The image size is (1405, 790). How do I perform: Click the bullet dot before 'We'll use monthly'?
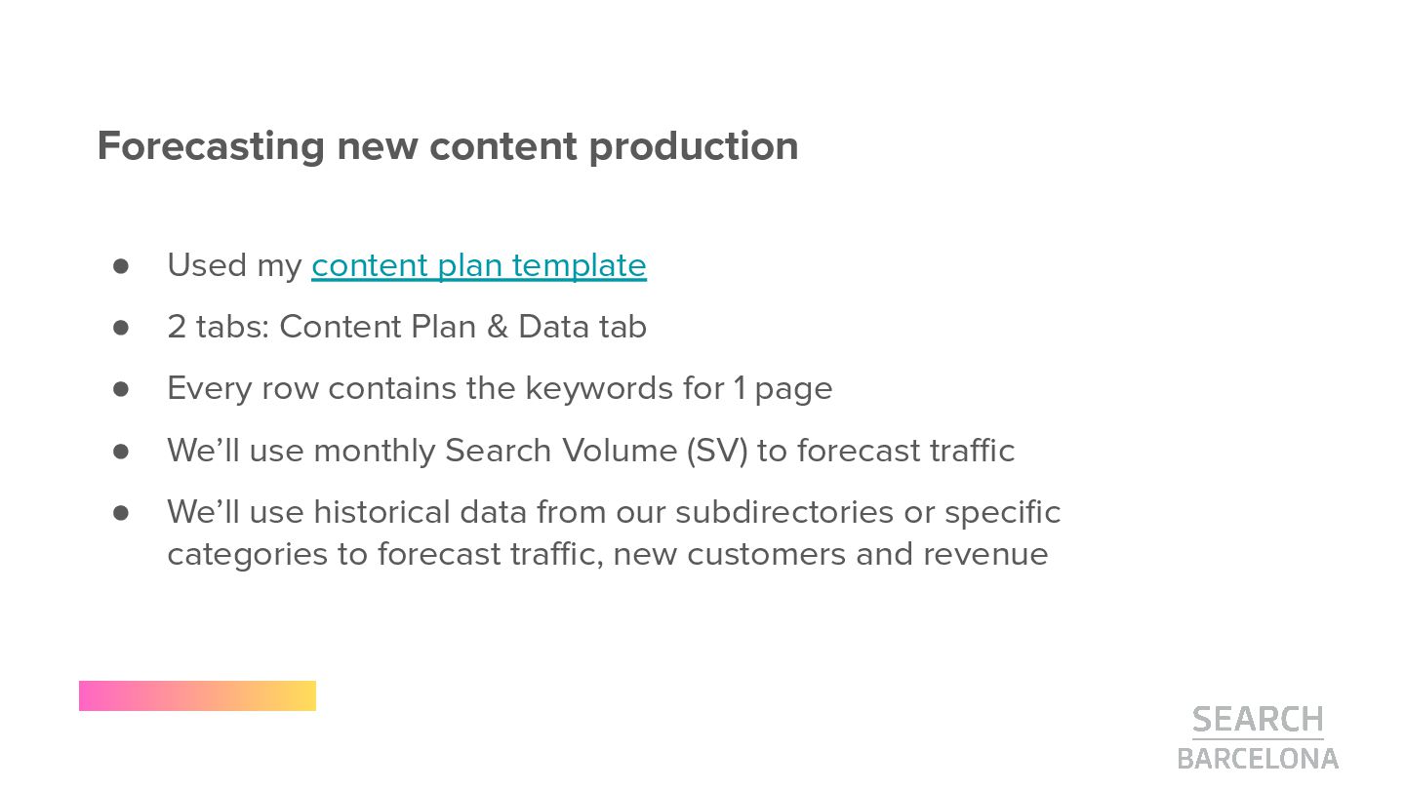[x=121, y=451]
